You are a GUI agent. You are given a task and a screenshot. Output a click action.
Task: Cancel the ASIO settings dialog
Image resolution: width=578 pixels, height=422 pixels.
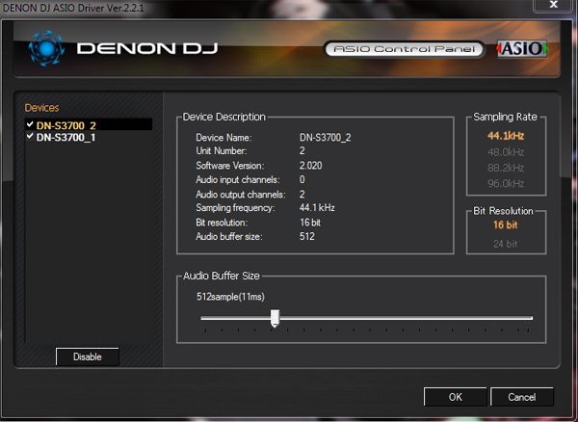click(x=521, y=397)
